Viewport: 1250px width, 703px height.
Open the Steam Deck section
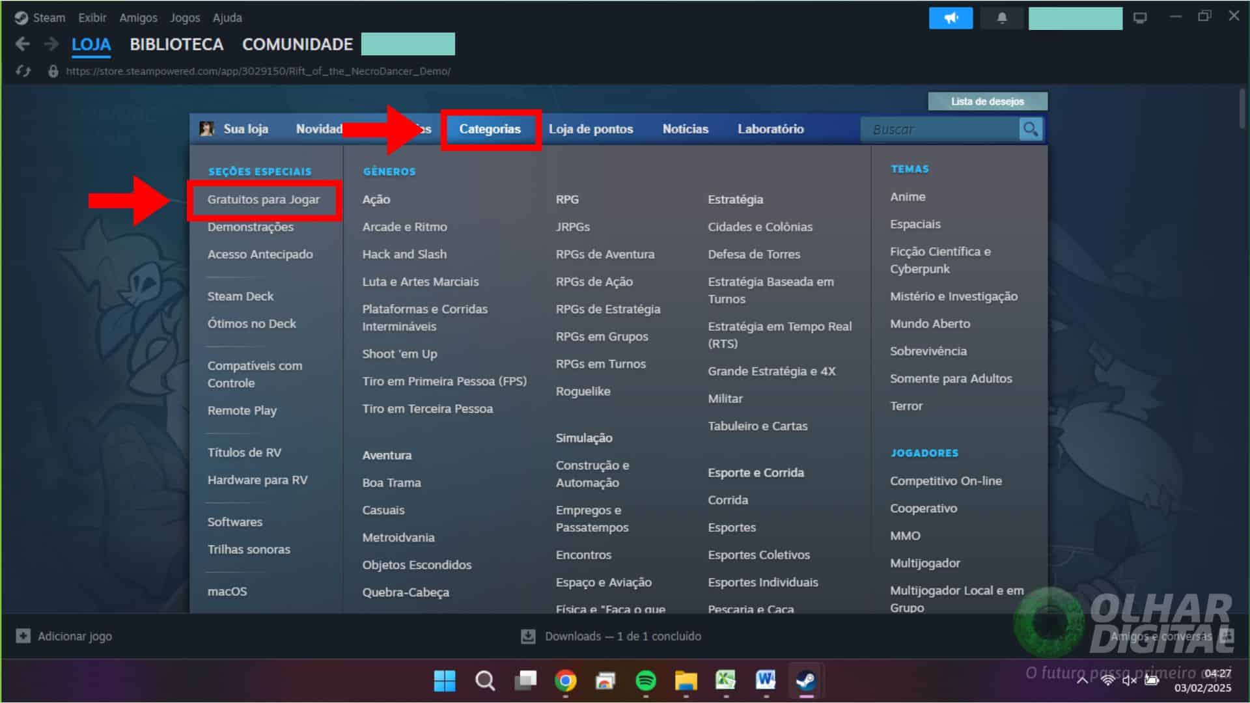[240, 296]
